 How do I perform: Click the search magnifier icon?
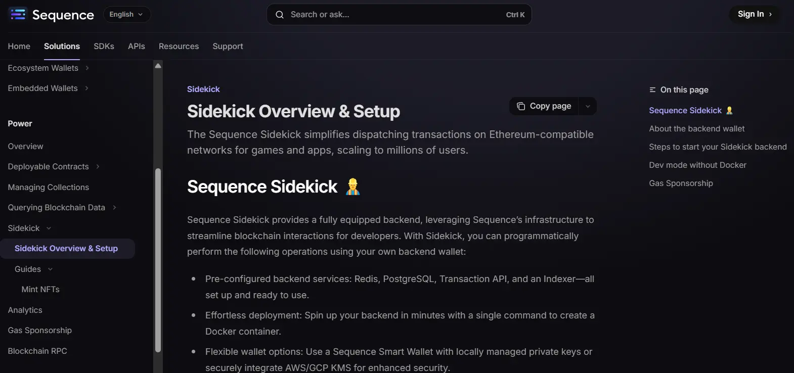click(279, 15)
